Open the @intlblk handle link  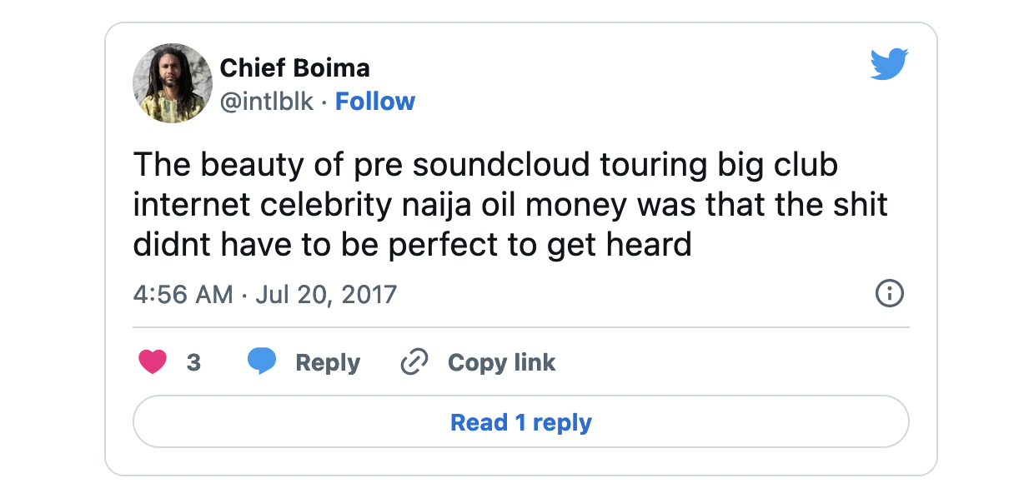[x=267, y=102]
